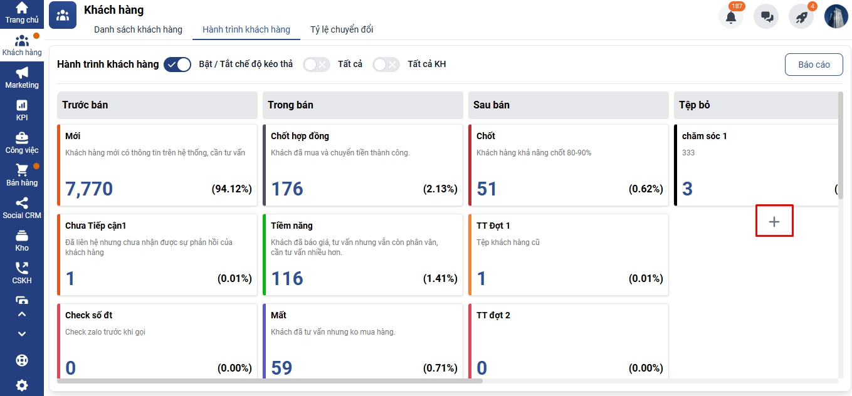Screen dimensions: 852x396
Task: Click the rocket icon in header
Action: coord(801,17)
